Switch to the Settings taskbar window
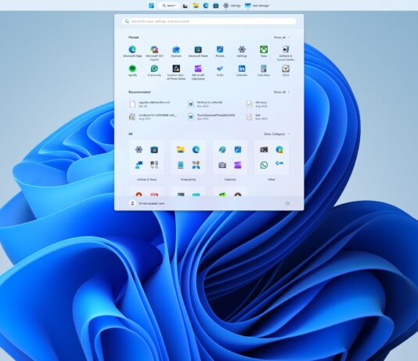 (232, 5)
